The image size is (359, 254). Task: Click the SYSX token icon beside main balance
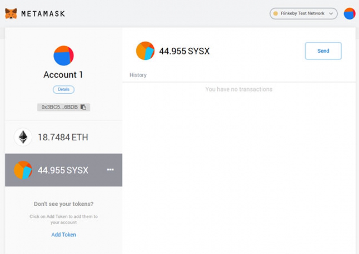145,51
